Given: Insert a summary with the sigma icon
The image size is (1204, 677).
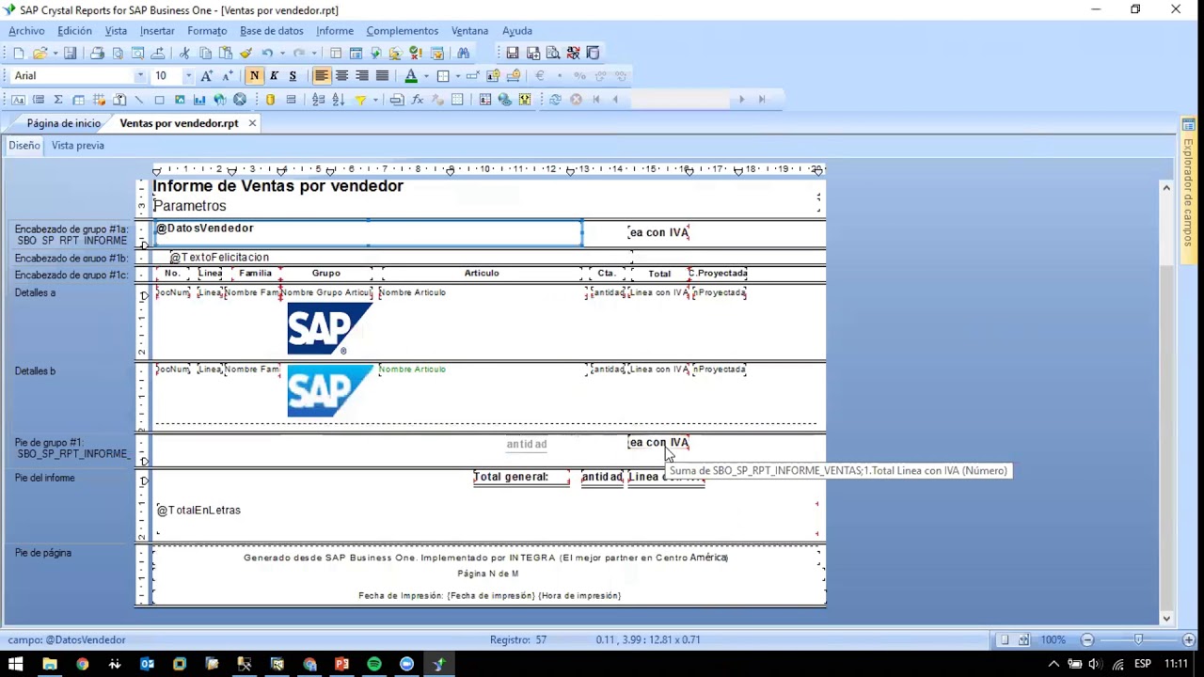Looking at the screenshot, I should tap(58, 100).
